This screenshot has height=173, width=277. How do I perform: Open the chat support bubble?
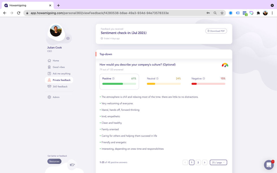[269, 165]
